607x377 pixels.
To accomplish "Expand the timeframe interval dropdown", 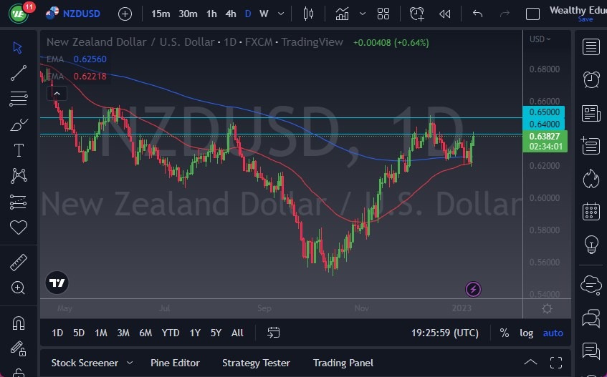I will (x=281, y=14).
